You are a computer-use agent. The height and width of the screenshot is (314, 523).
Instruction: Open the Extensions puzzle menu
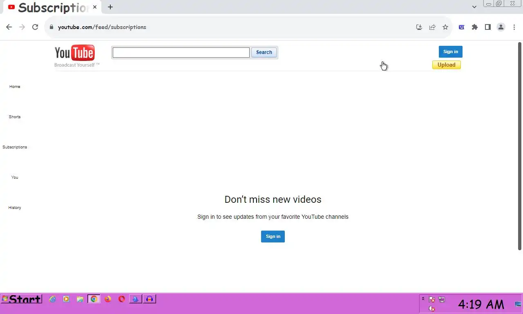point(475,27)
